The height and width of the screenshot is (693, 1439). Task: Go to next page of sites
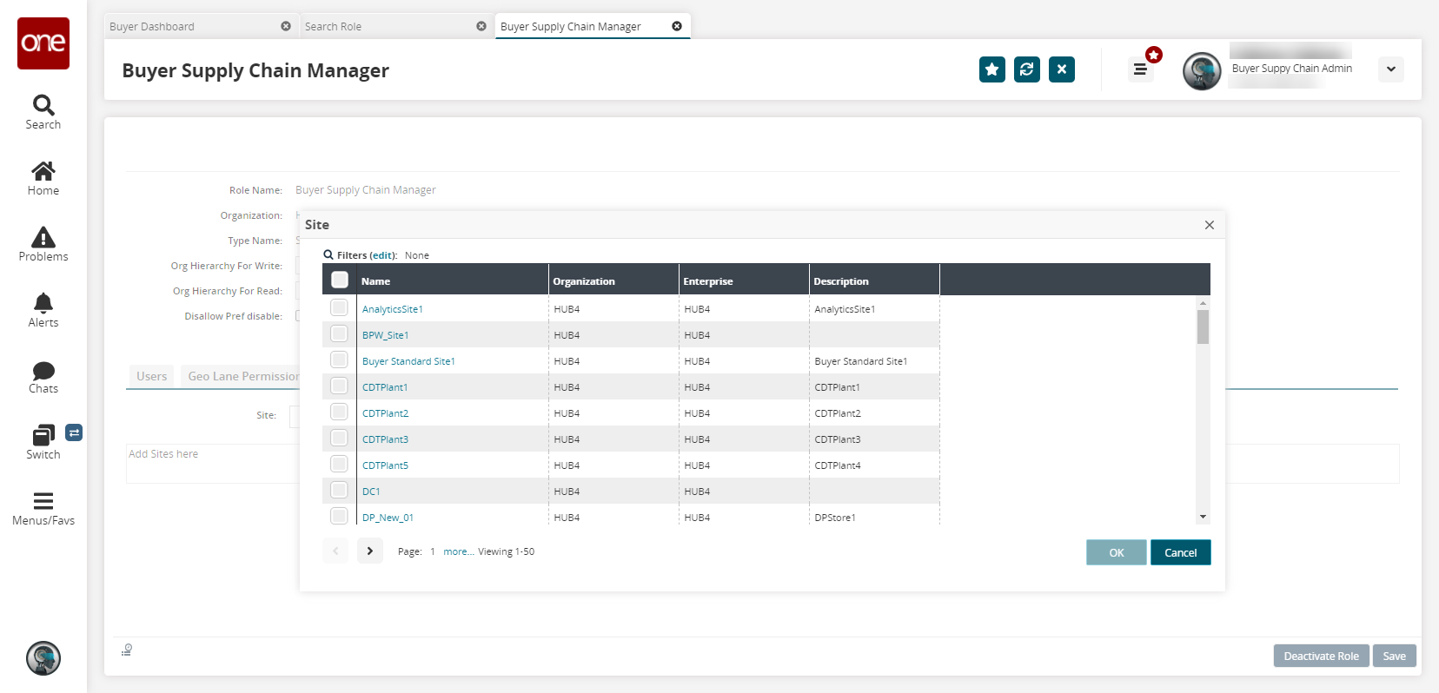tap(369, 551)
